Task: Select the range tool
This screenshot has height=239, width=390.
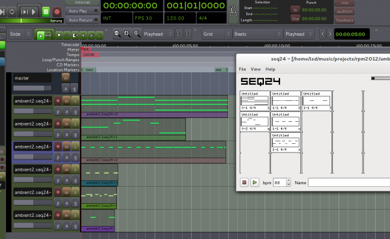Action: point(48,35)
